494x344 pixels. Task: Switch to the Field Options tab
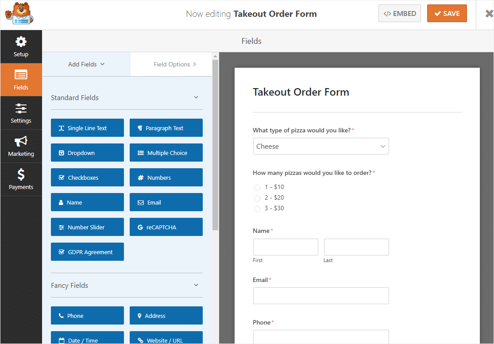pyautogui.click(x=174, y=64)
